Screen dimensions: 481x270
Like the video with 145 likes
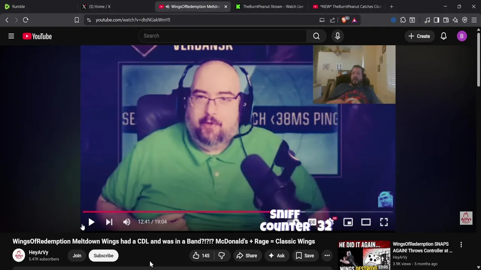(201, 256)
